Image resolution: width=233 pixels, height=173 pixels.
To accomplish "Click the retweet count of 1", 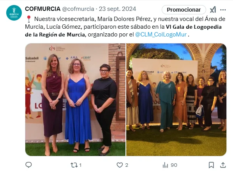I will coord(80,165).
